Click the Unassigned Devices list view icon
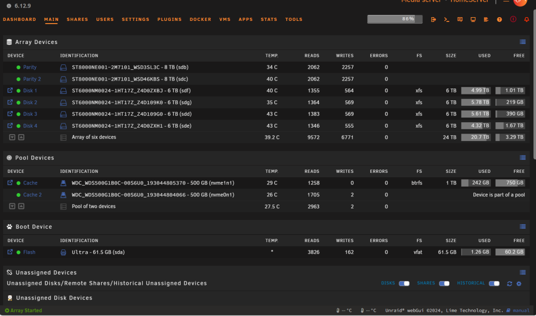The width and height of the screenshot is (536, 316). click(523, 272)
